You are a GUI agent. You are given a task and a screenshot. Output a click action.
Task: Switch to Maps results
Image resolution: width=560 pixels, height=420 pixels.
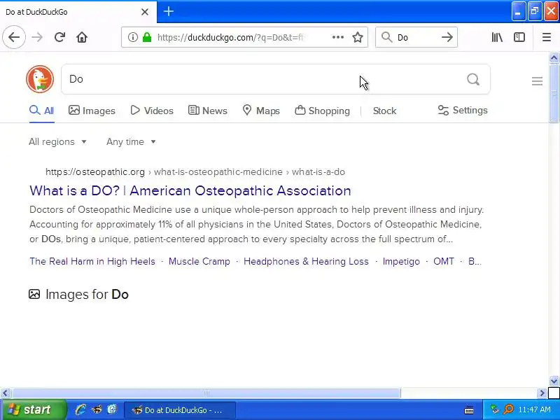261,111
